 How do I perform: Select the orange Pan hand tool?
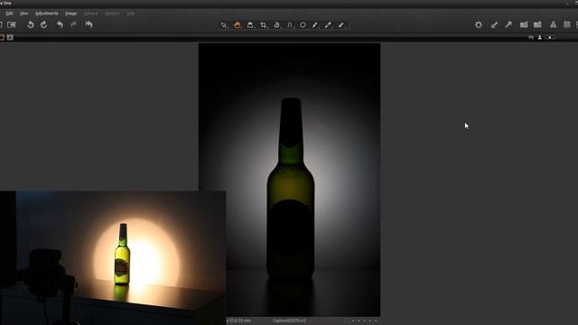tap(238, 25)
